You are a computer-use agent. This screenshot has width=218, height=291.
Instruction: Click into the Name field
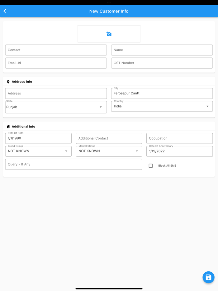pyautogui.click(x=162, y=50)
